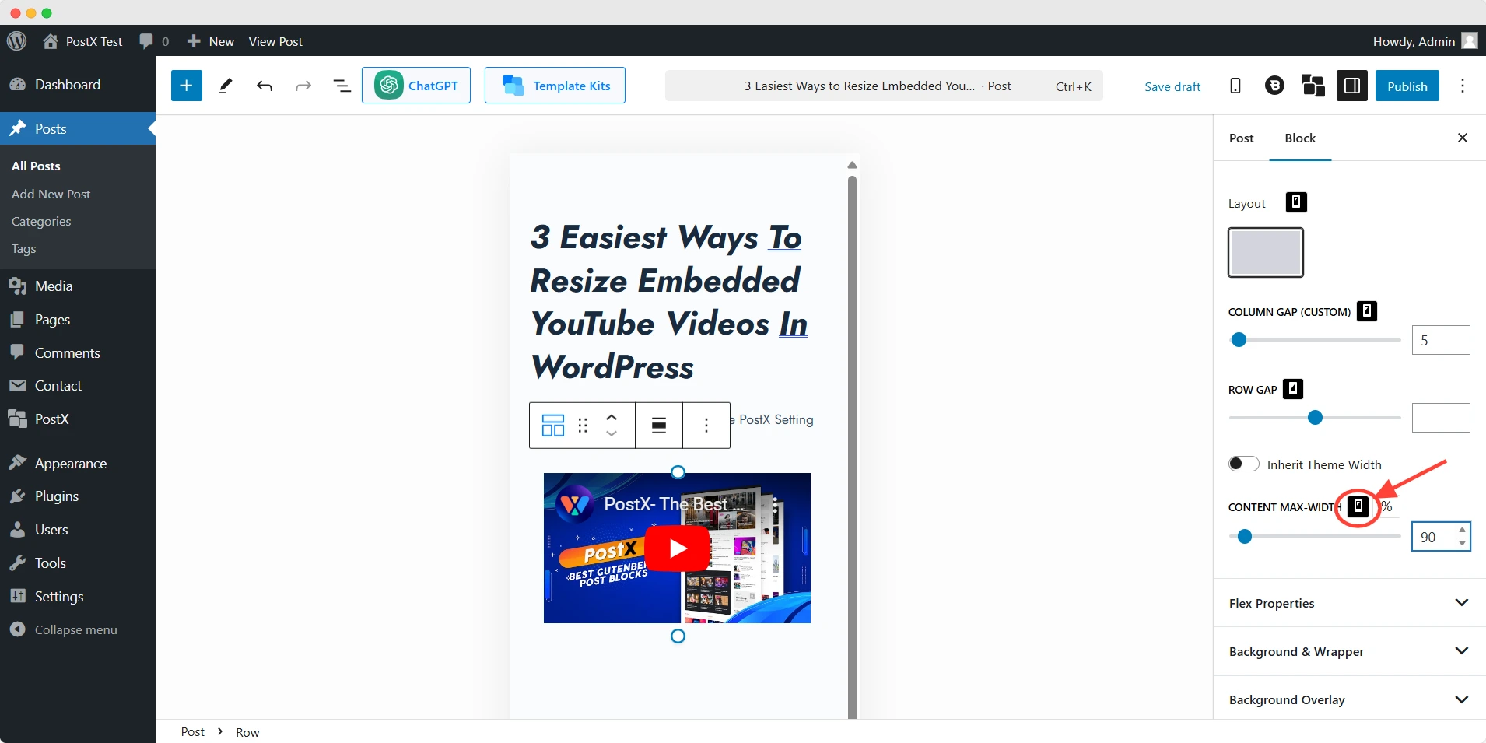Click device icon beside Column Gap (Custom)
Viewport: 1486px width, 743px height.
coord(1367,311)
